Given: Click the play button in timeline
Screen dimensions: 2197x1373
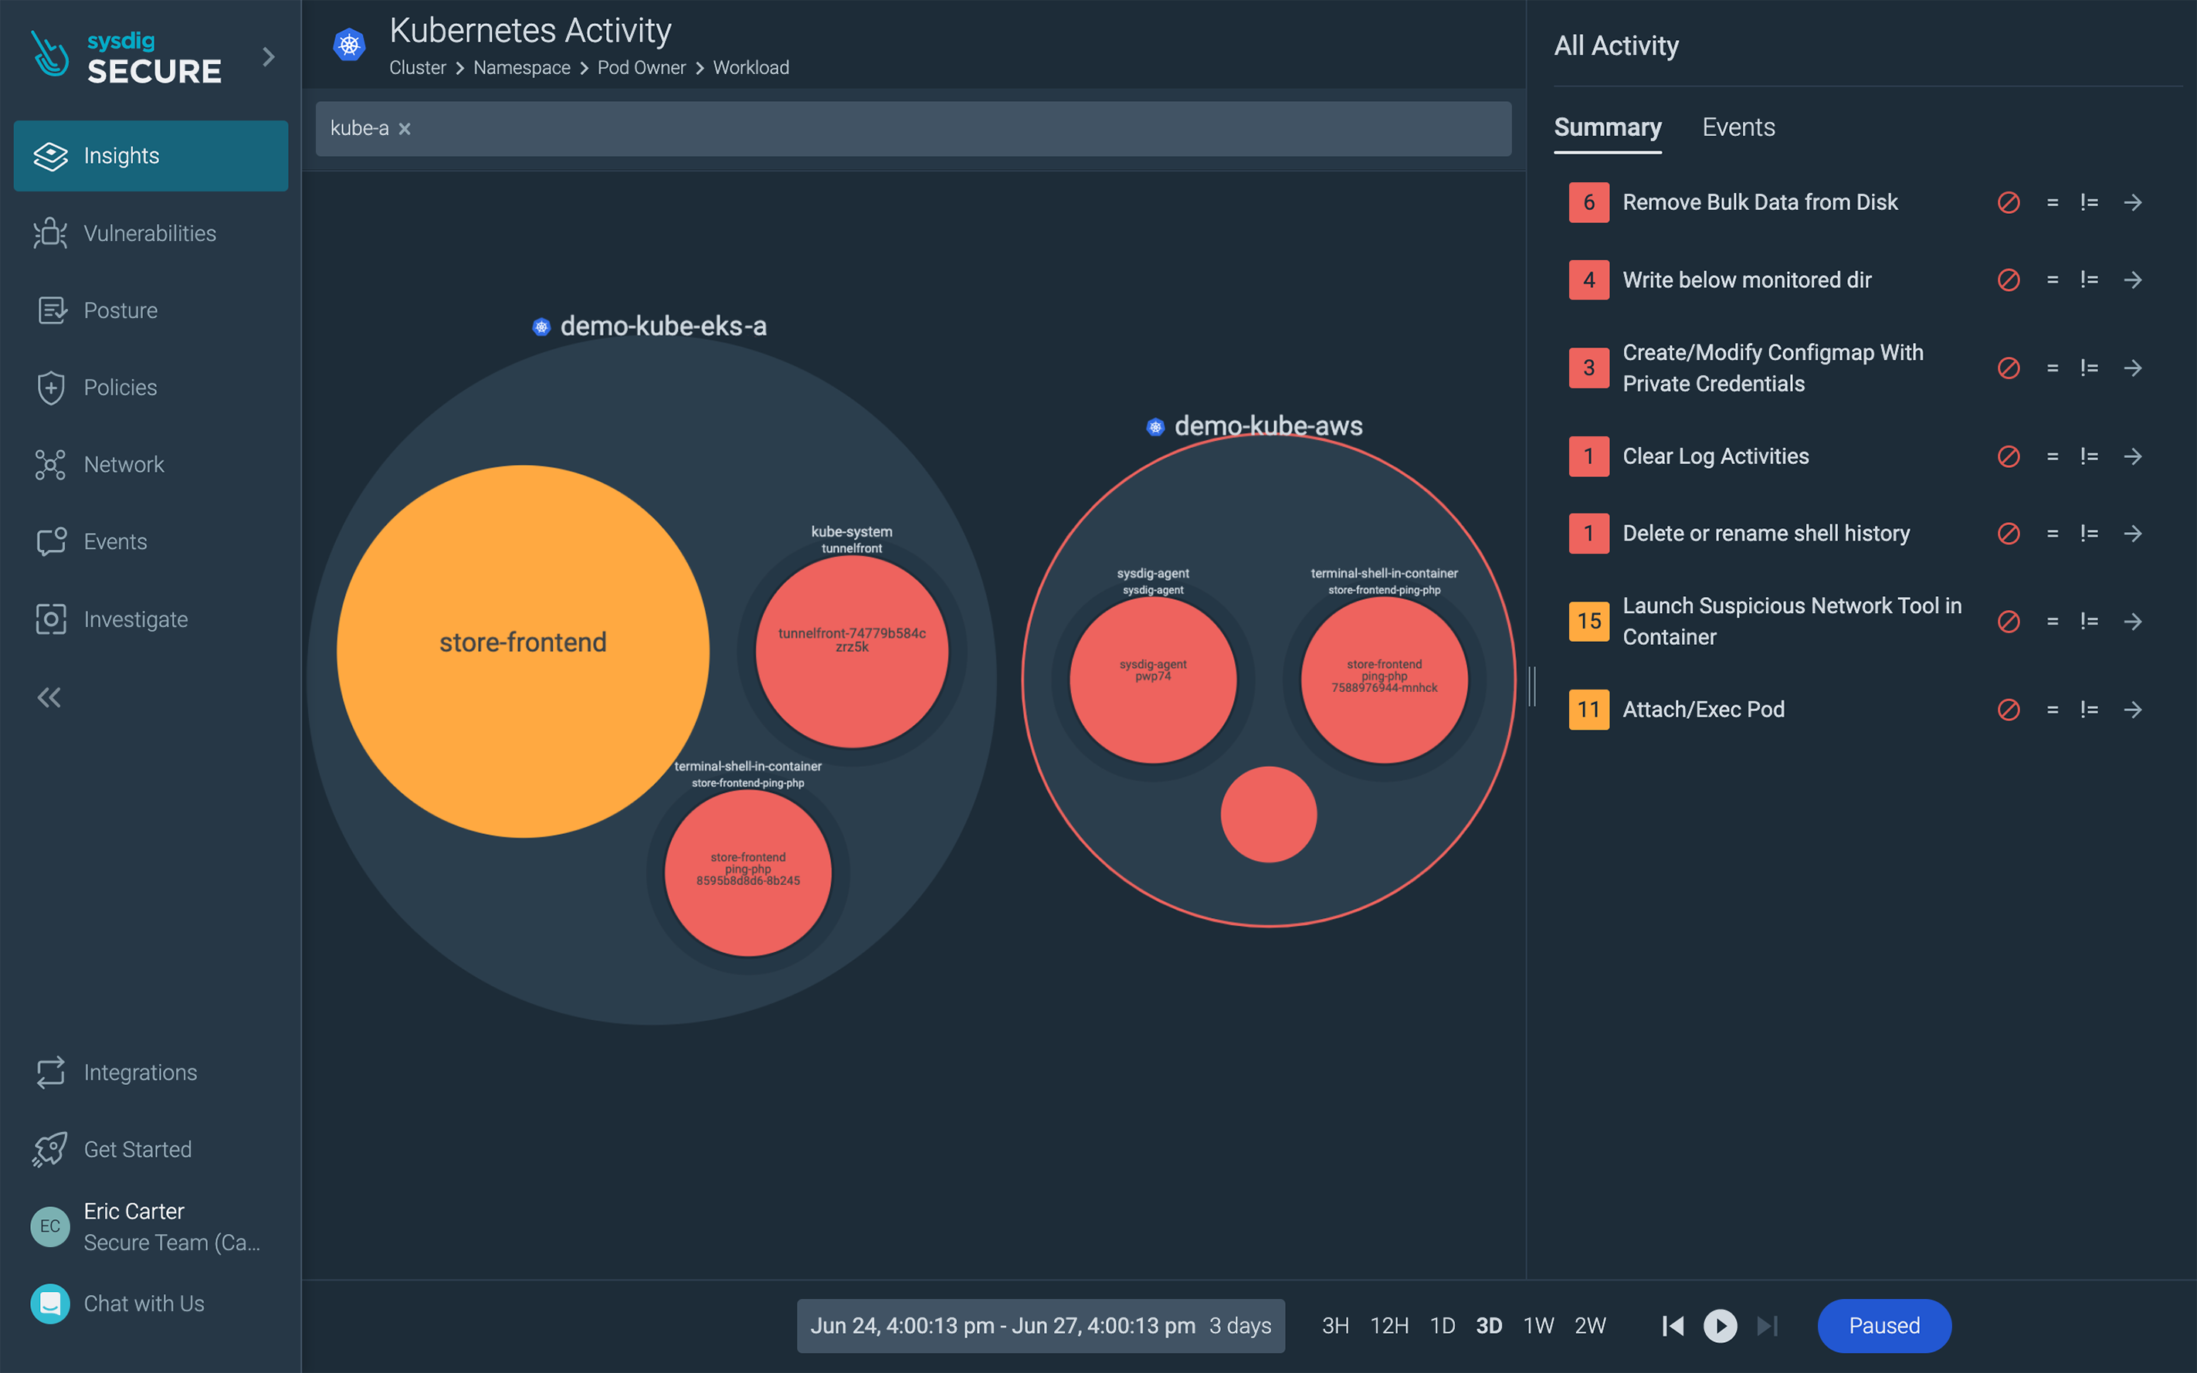Looking at the screenshot, I should [x=1721, y=1326].
